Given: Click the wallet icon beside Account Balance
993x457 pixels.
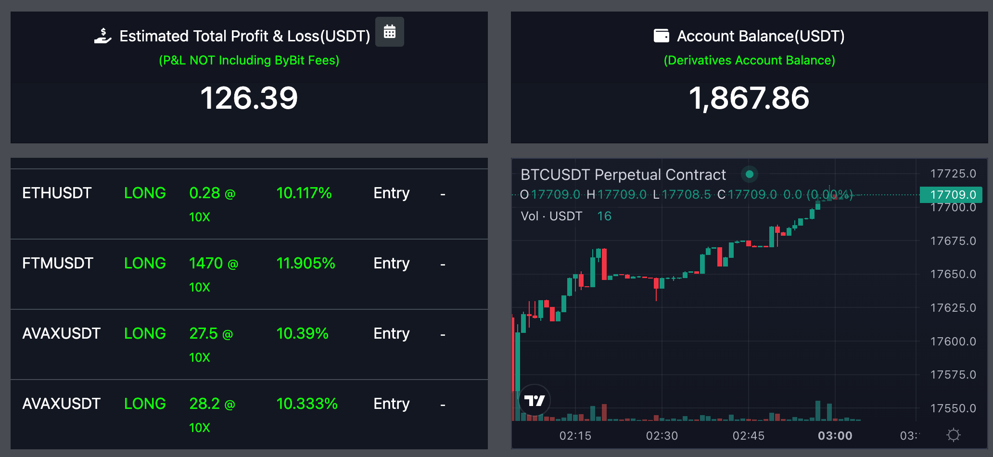Looking at the screenshot, I should 662,36.
